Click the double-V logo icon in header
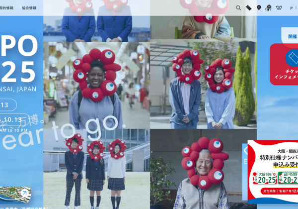 tap(279, 8)
